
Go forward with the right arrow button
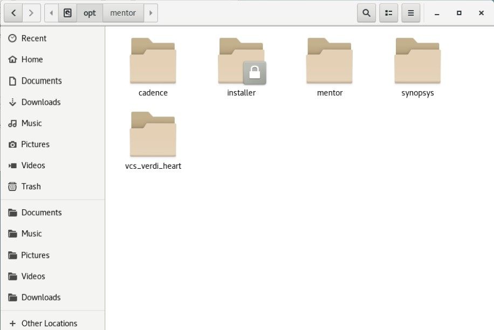[31, 13]
